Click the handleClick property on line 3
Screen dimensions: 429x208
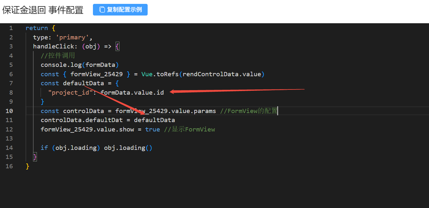(x=53, y=47)
